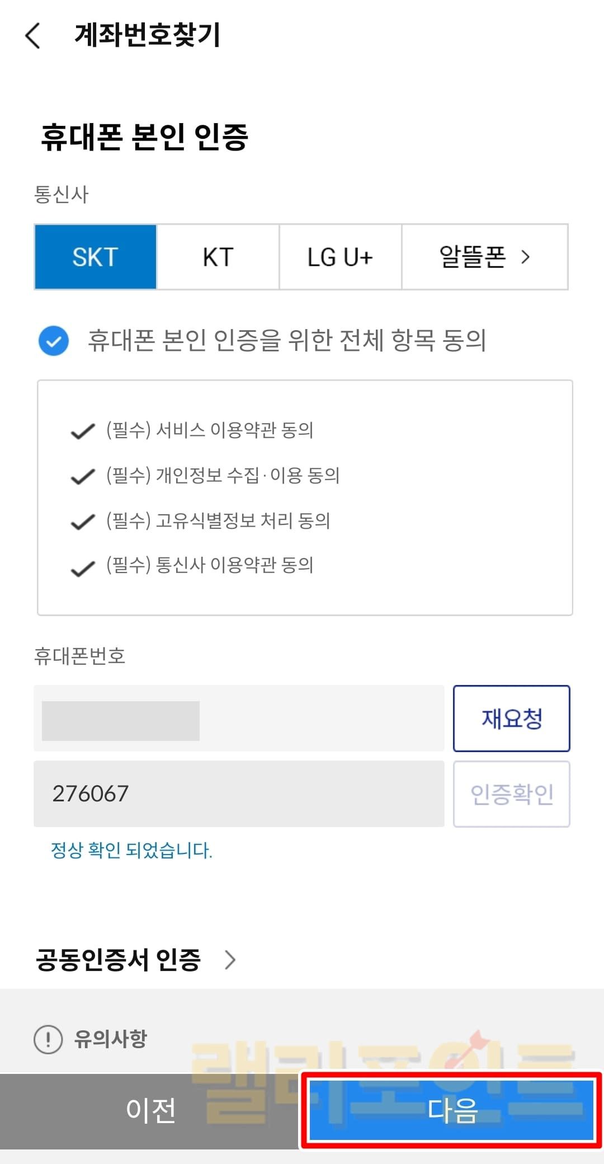
Task: Open the 공동인증서 인증 heading link
Action: pyautogui.click(x=118, y=959)
